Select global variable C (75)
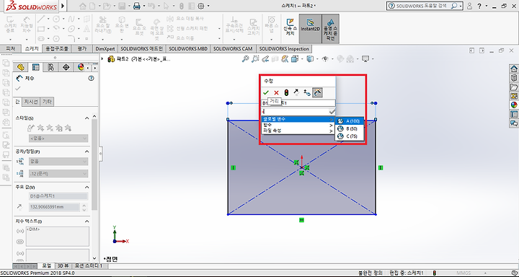519x277 pixels. 350,136
